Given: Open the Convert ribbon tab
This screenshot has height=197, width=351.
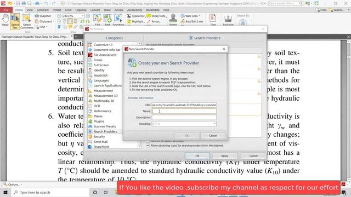Looking at the screenshot, I should point(95,10).
